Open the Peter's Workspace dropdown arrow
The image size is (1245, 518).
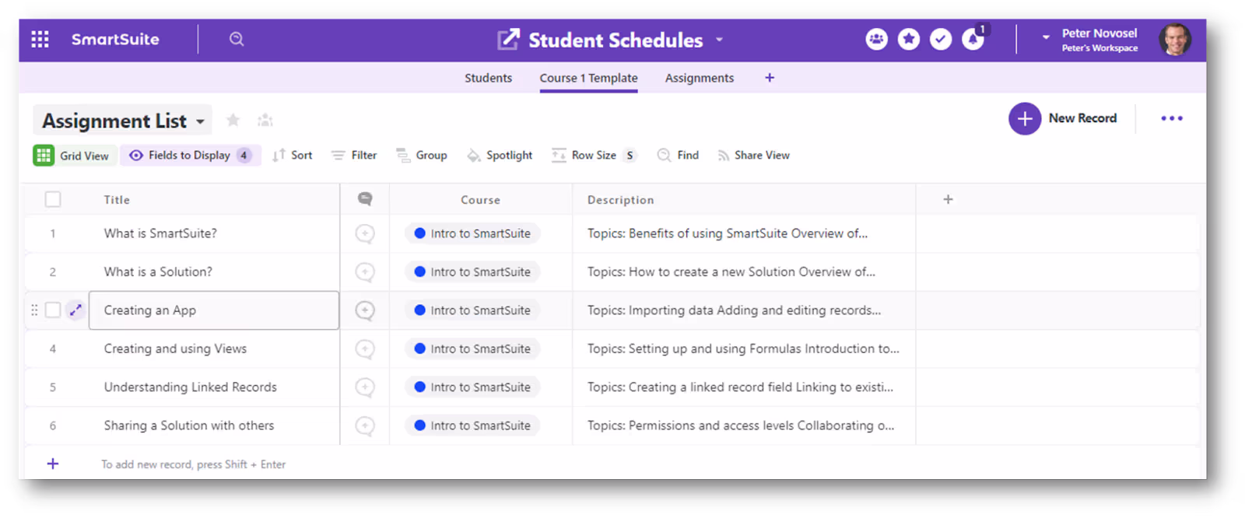tap(1046, 37)
